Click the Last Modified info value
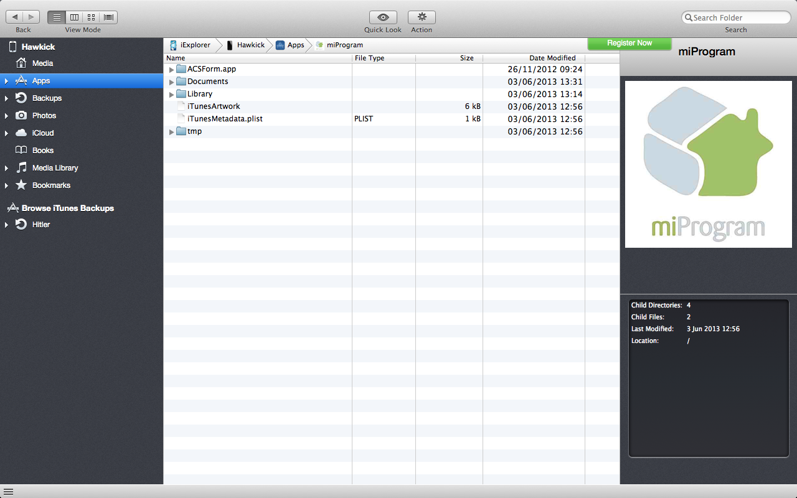797x498 pixels. [713, 329]
